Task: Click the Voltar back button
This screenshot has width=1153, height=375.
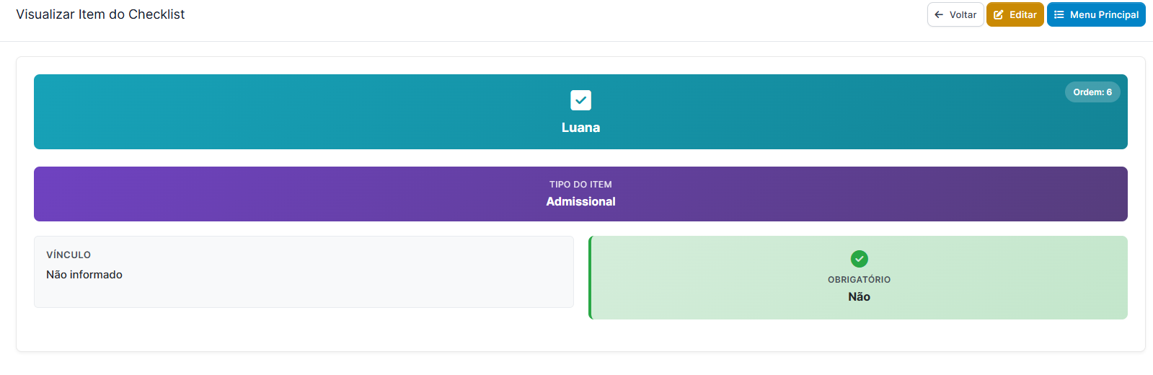Action: pyautogui.click(x=955, y=14)
